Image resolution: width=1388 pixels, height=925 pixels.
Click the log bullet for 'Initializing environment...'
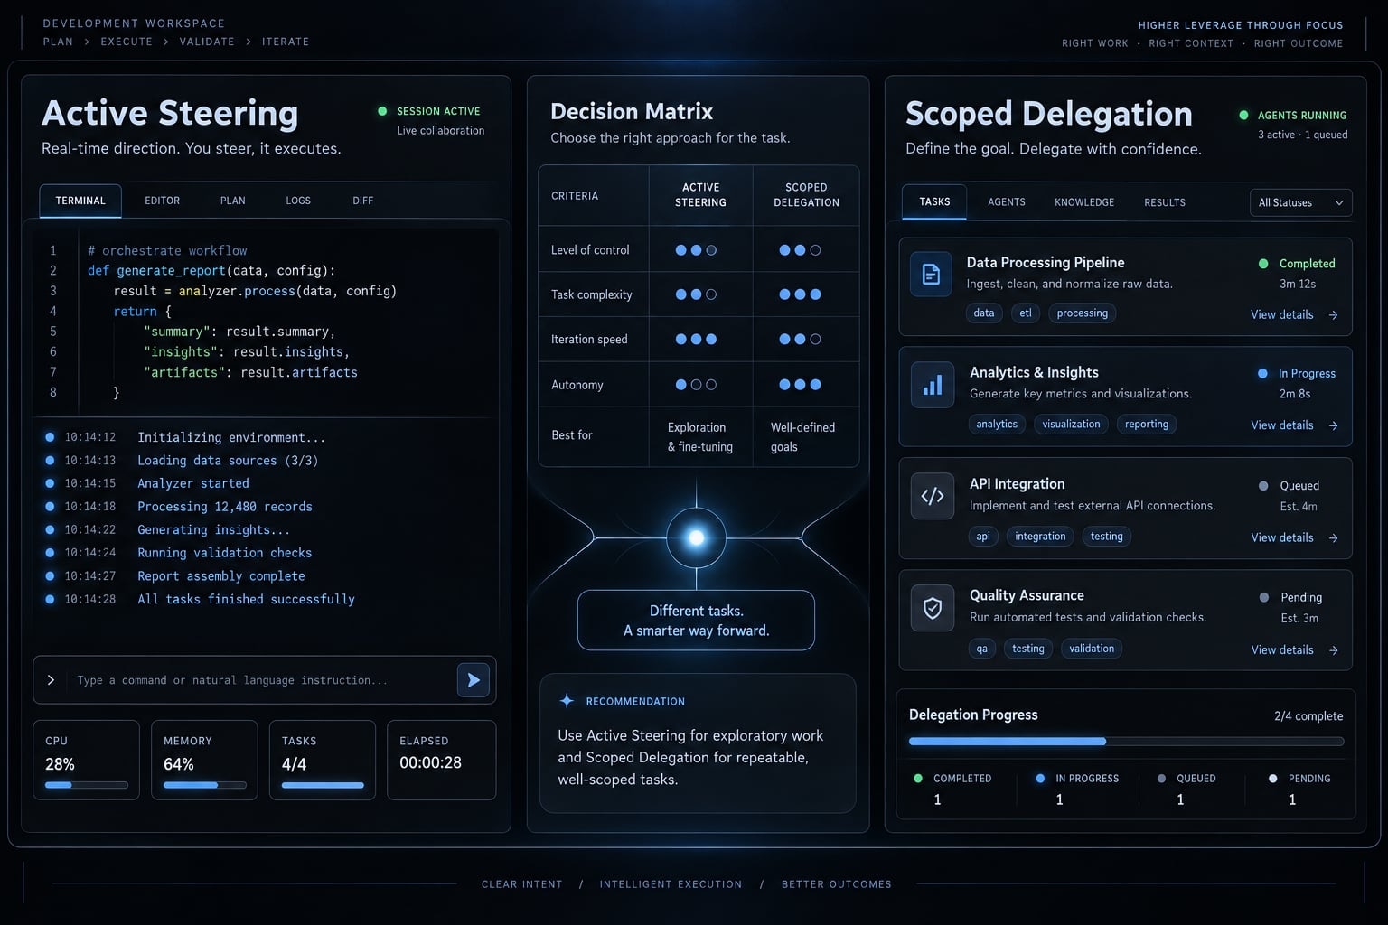(x=50, y=437)
